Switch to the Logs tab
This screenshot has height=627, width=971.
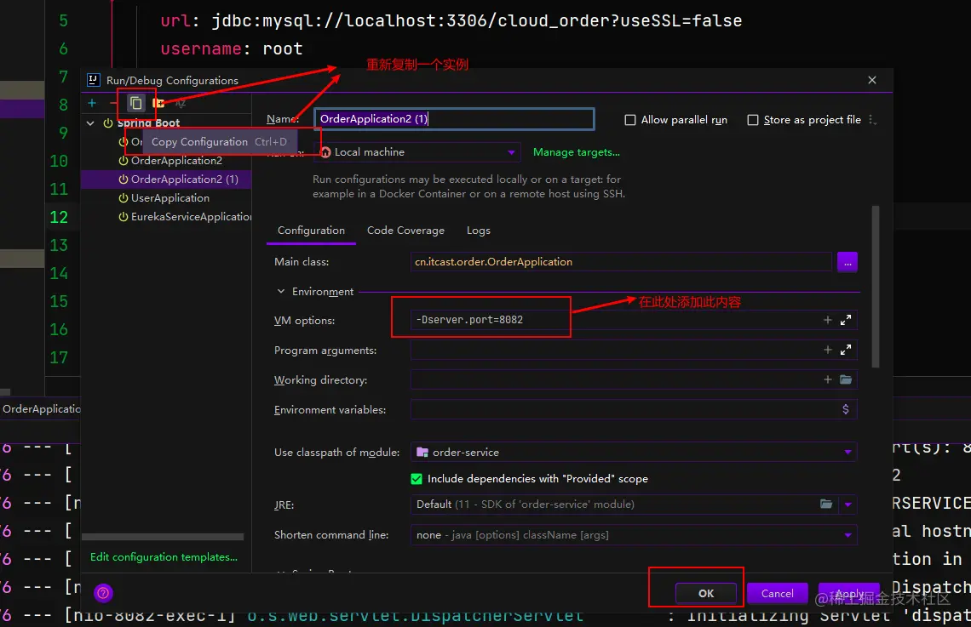pos(478,231)
